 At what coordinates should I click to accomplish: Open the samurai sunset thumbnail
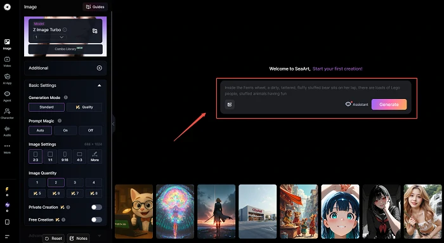[216, 211]
